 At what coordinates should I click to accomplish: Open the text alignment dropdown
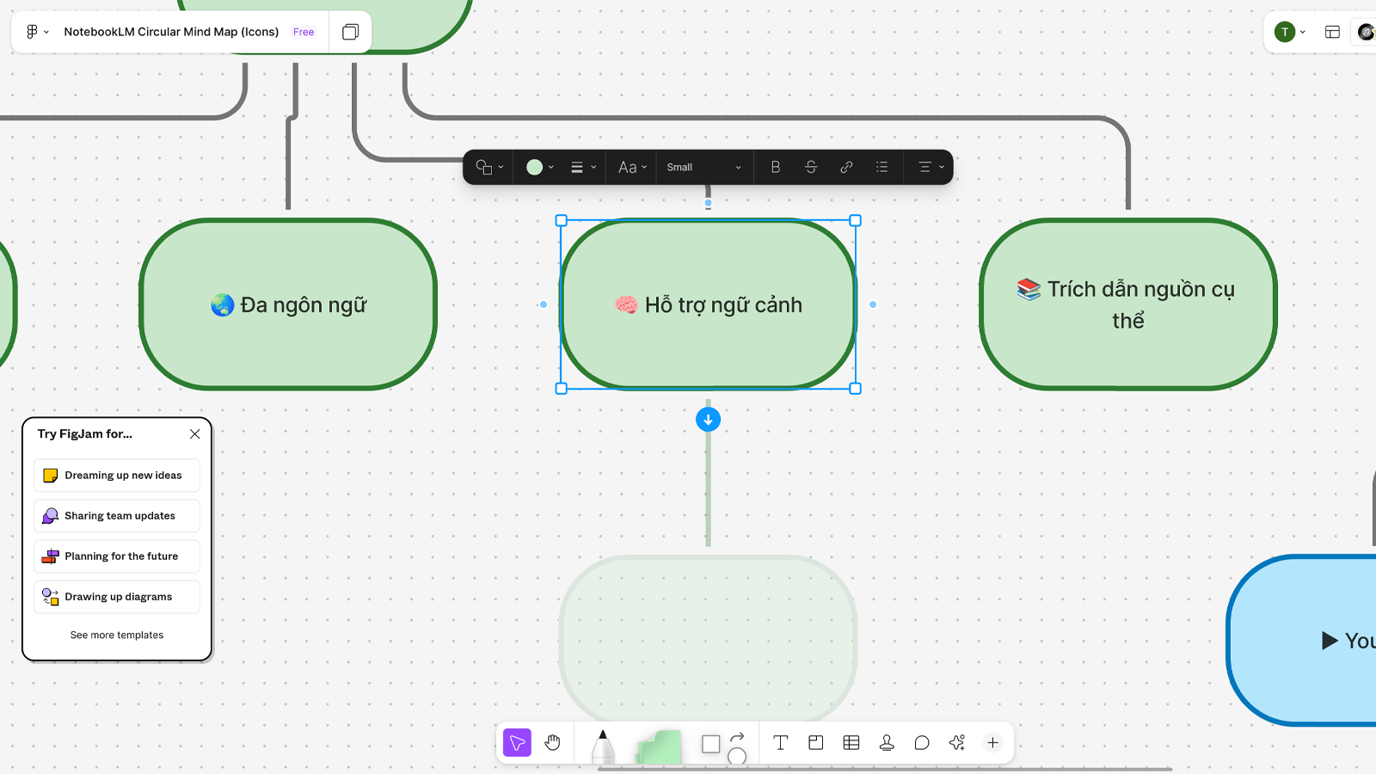[931, 168]
